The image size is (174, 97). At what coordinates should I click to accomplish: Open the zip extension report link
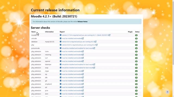[72, 74]
